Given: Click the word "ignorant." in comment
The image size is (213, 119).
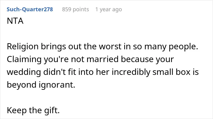Looking at the screenshot, I should [57, 85].
